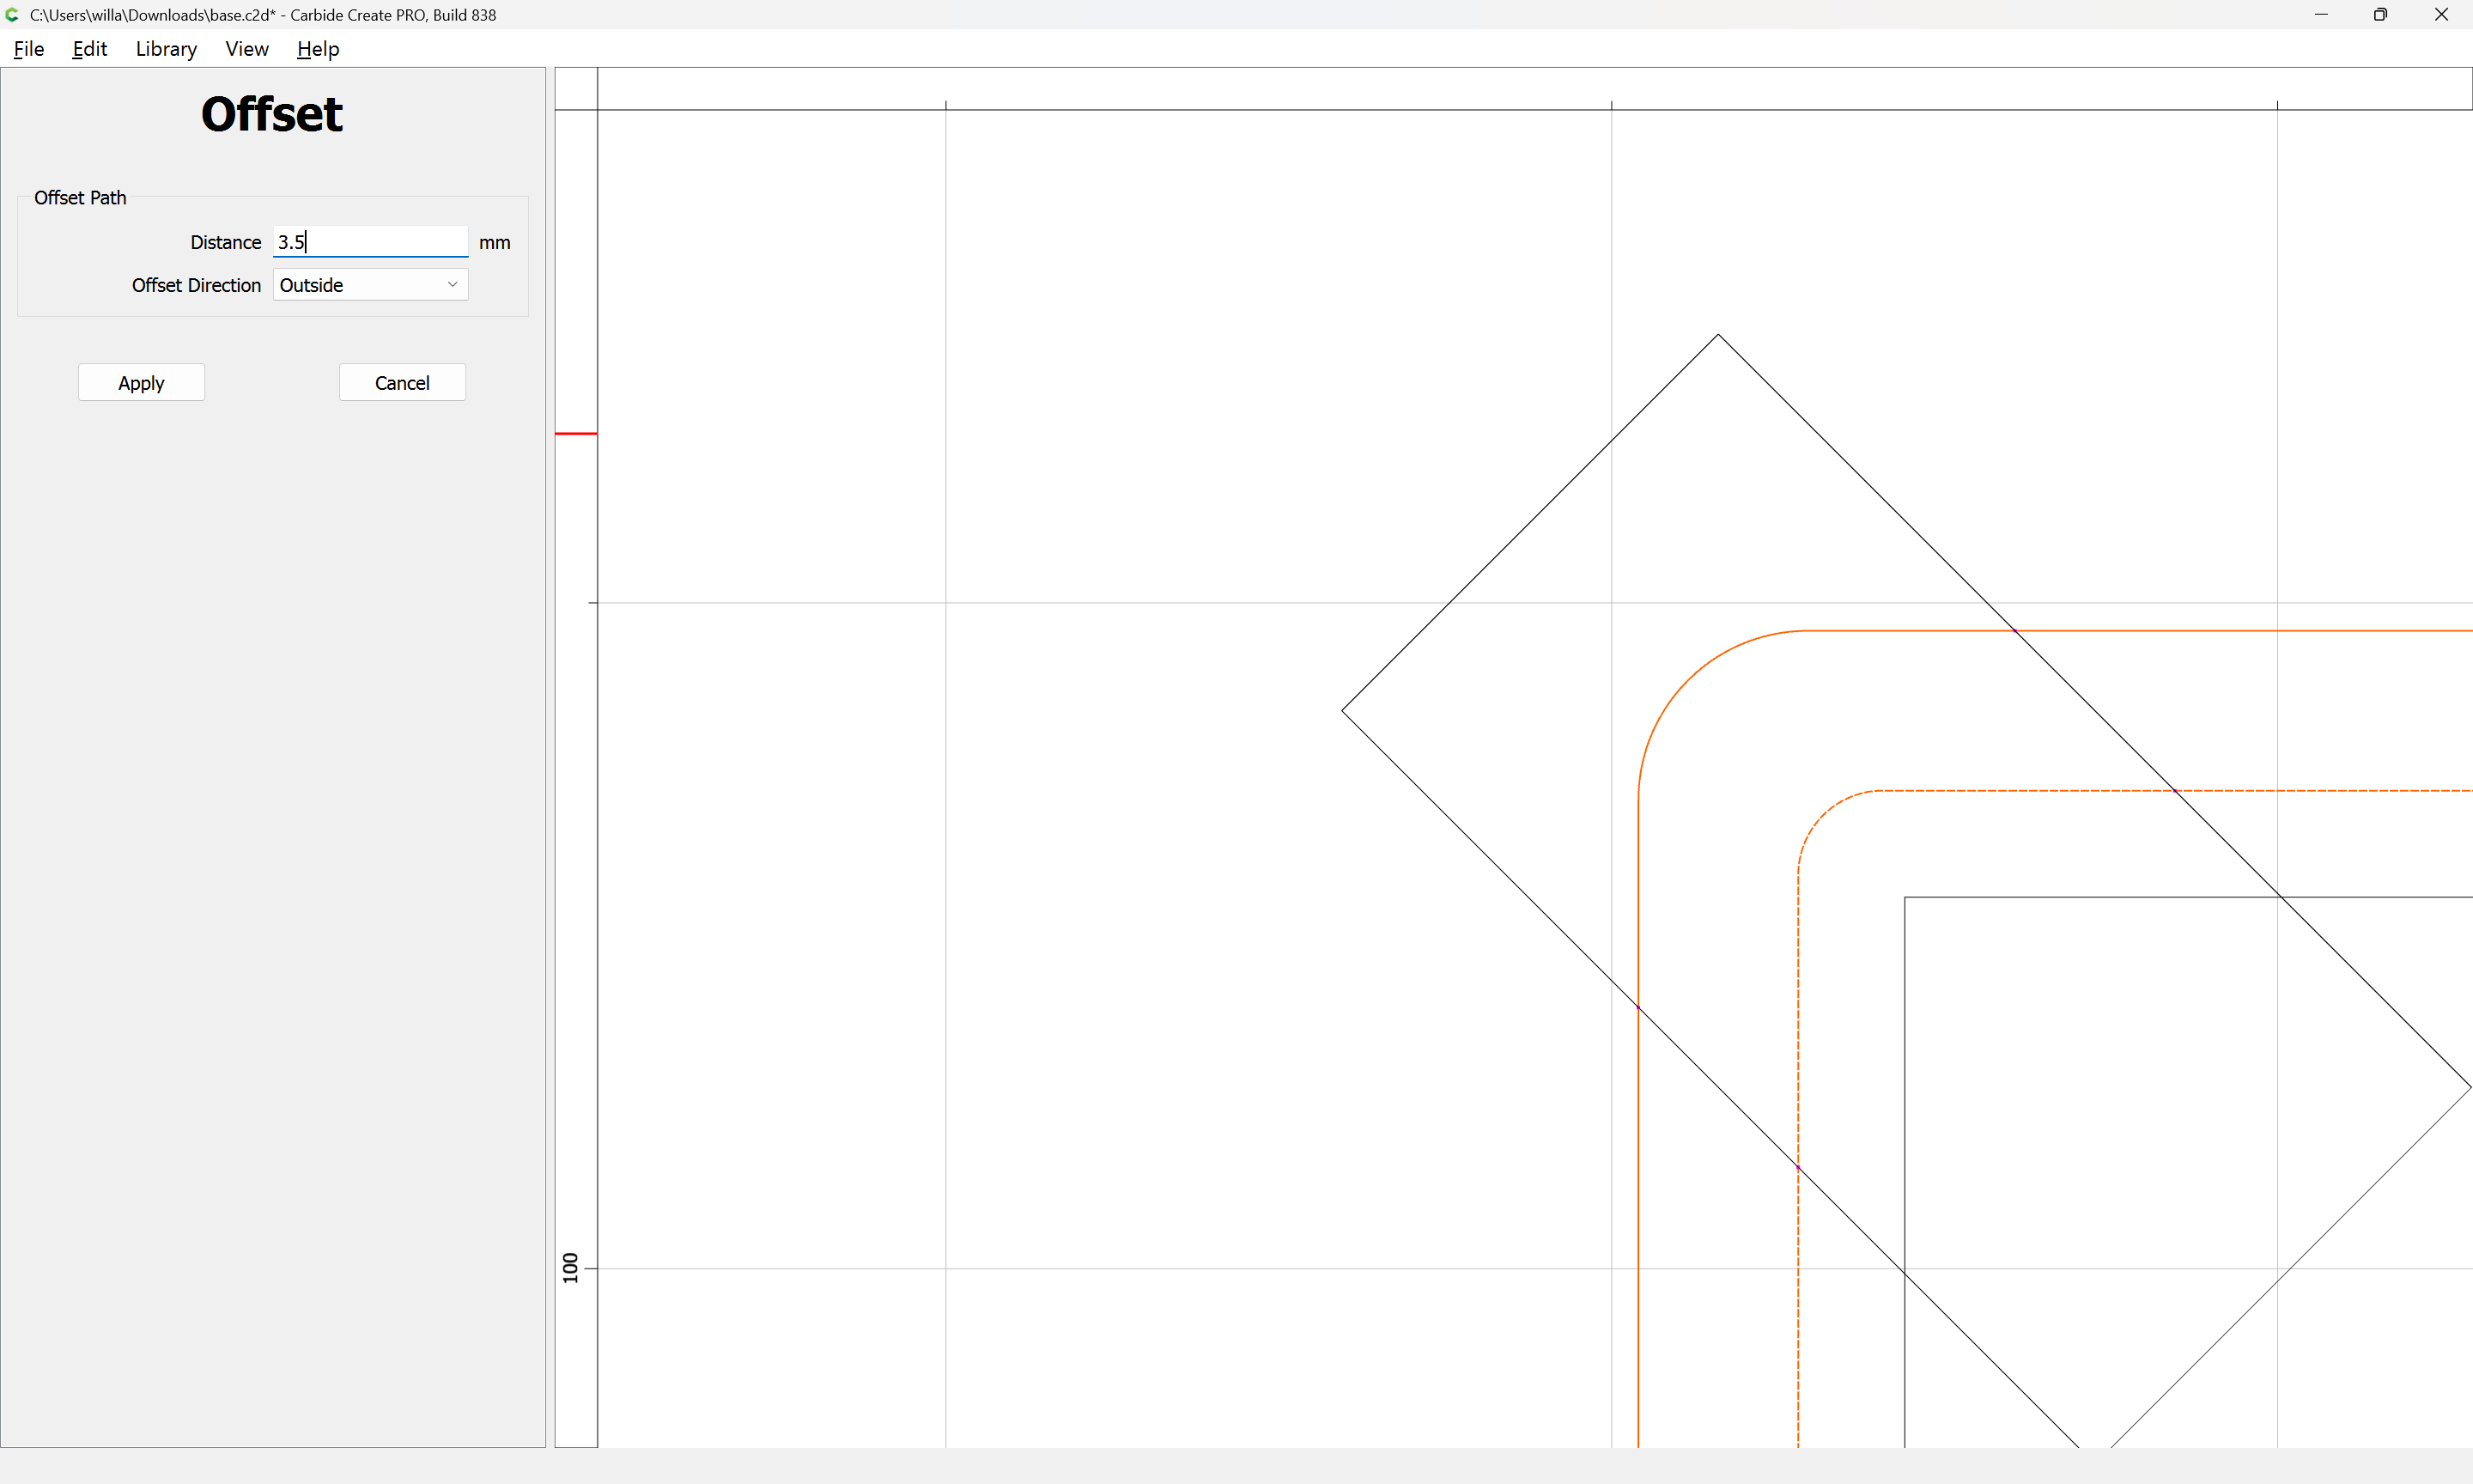Restore down the application window

point(2380,15)
